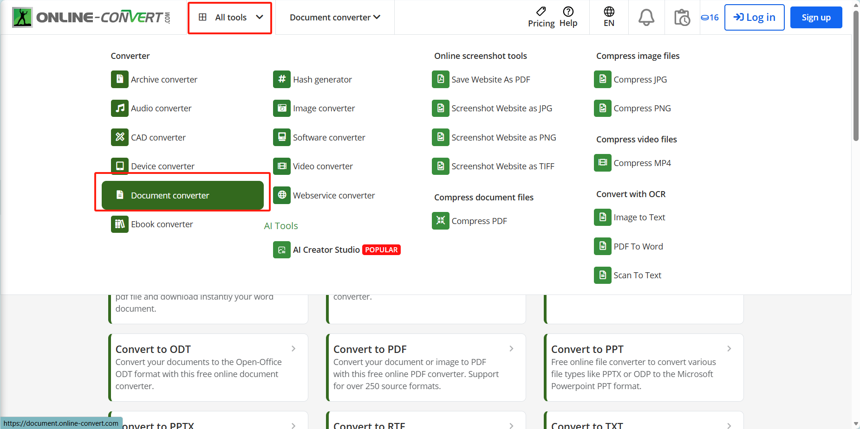Viewport: 860px width, 429px height.
Task: Collapse the All tools dropdown
Action: tap(230, 18)
